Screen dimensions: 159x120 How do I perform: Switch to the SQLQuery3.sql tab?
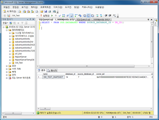pos(93,19)
